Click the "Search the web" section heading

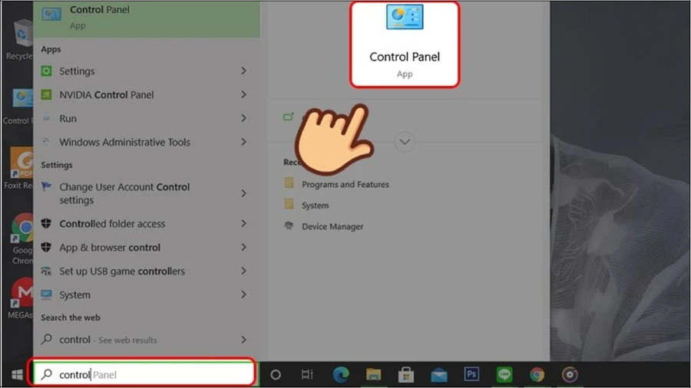[71, 317]
